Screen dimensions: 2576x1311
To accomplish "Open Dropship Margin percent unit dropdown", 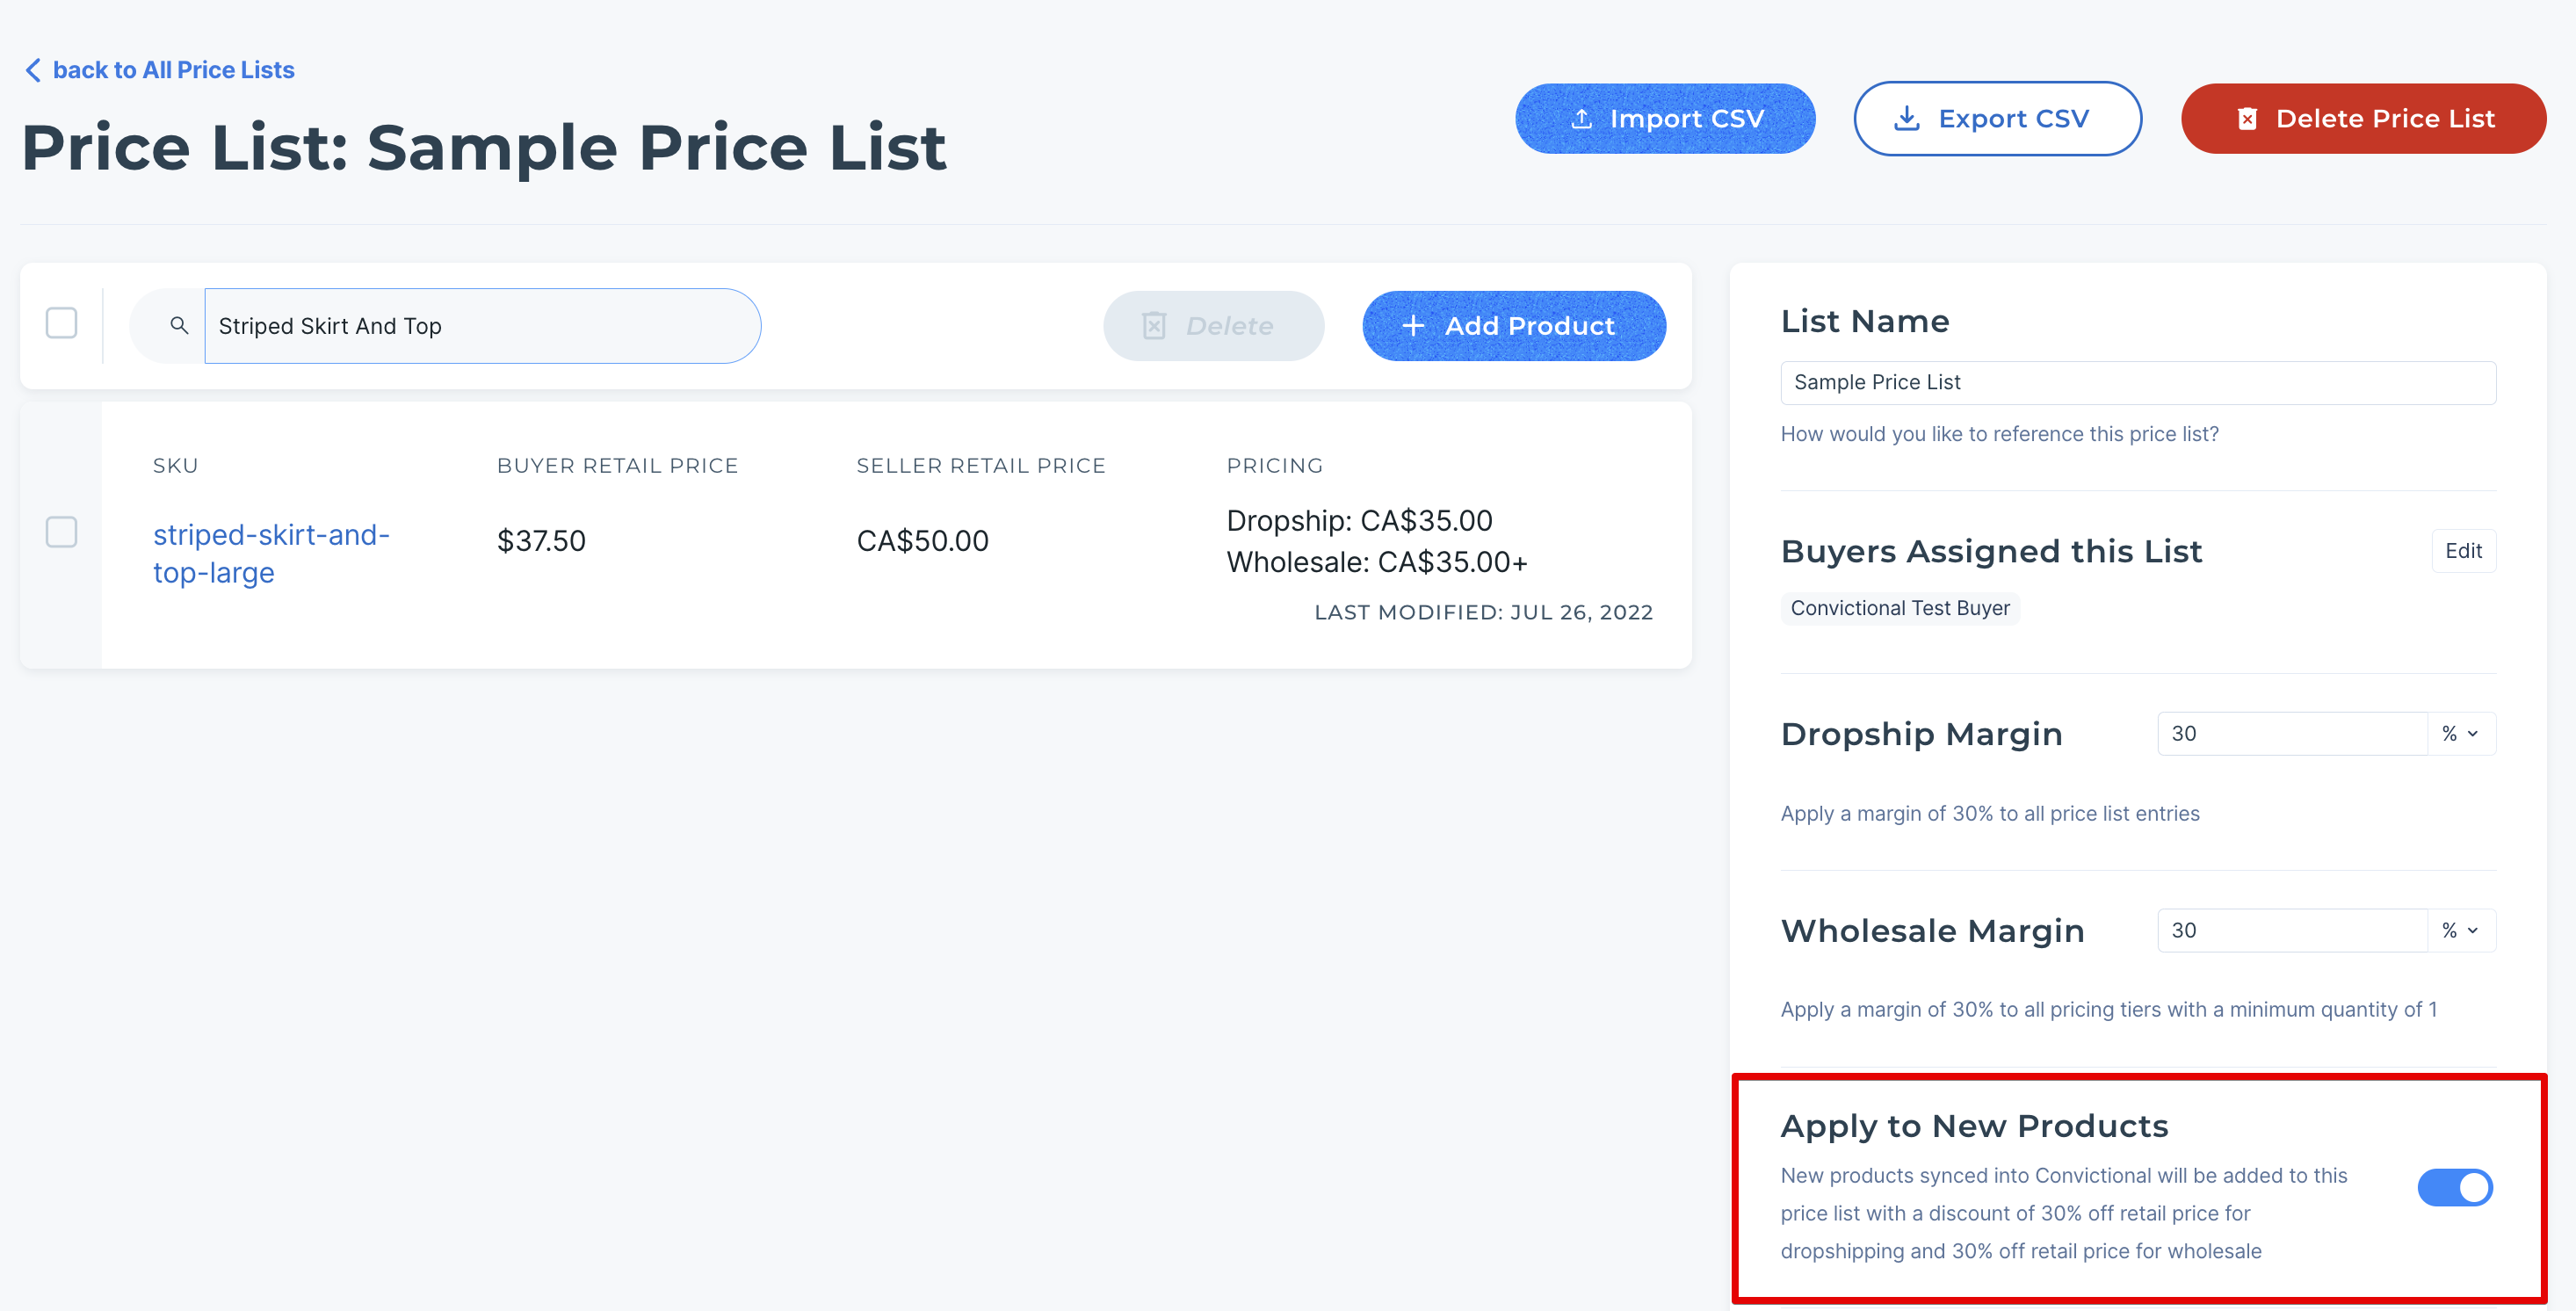I will click(x=2461, y=734).
